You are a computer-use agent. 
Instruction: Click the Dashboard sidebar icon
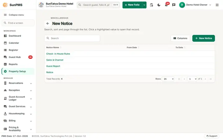[5, 36]
